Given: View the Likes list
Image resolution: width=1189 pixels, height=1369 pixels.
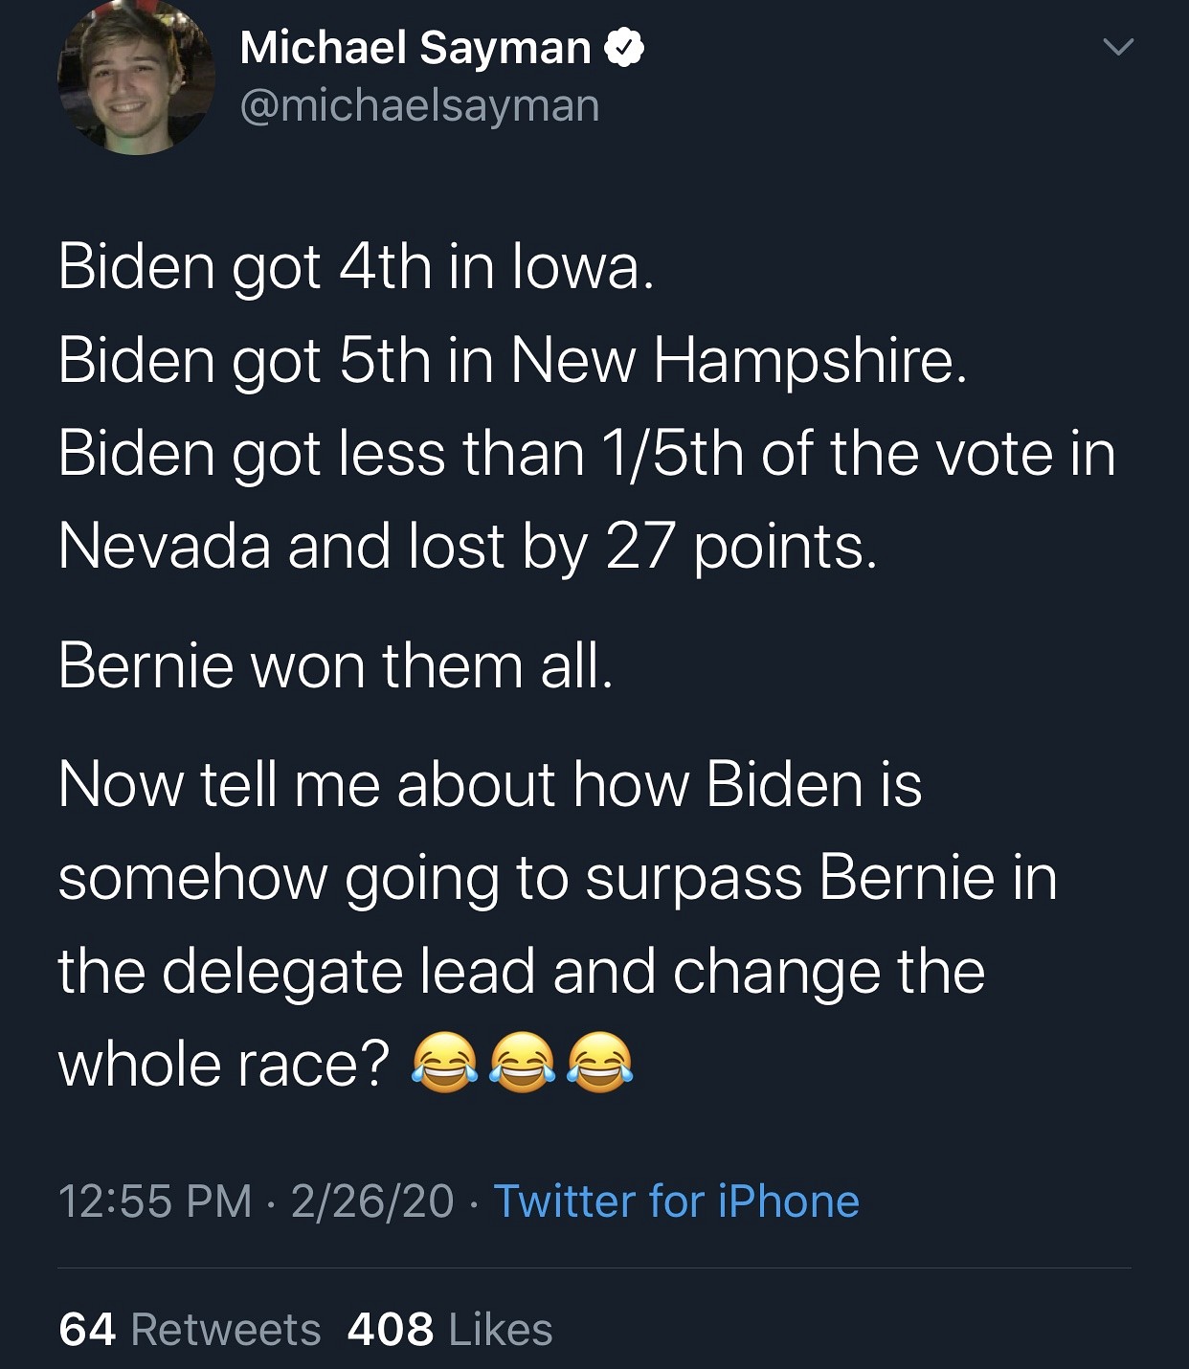Looking at the screenshot, I should click(x=500, y=1330).
